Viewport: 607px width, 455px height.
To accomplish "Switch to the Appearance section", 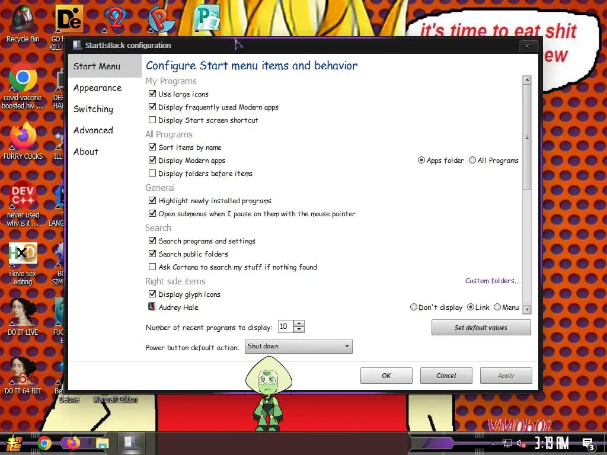I will tap(98, 88).
